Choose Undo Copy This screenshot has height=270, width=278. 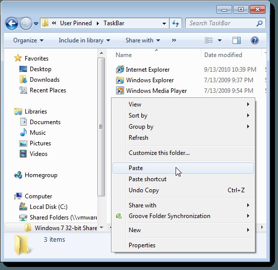183,190
